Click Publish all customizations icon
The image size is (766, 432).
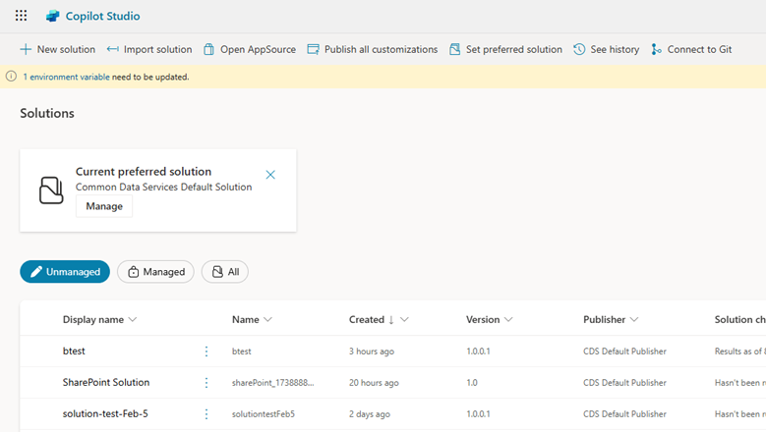click(x=313, y=49)
